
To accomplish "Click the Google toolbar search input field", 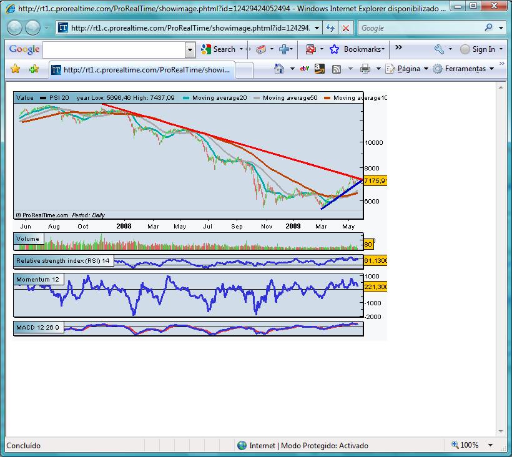I will point(114,50).
